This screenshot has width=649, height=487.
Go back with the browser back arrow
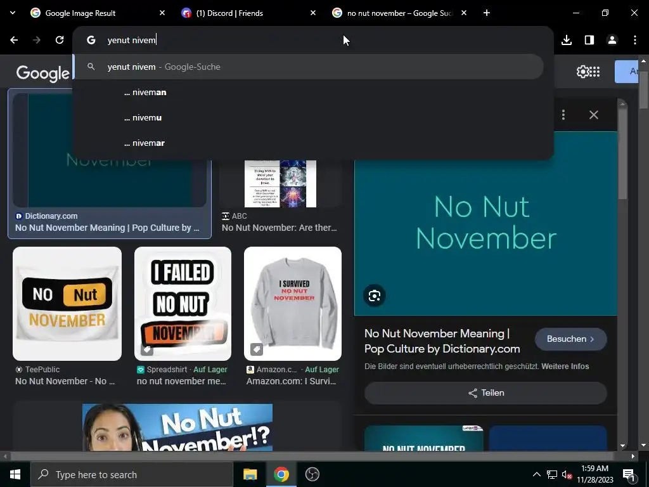pyautogui.click(x=14, y=40)
